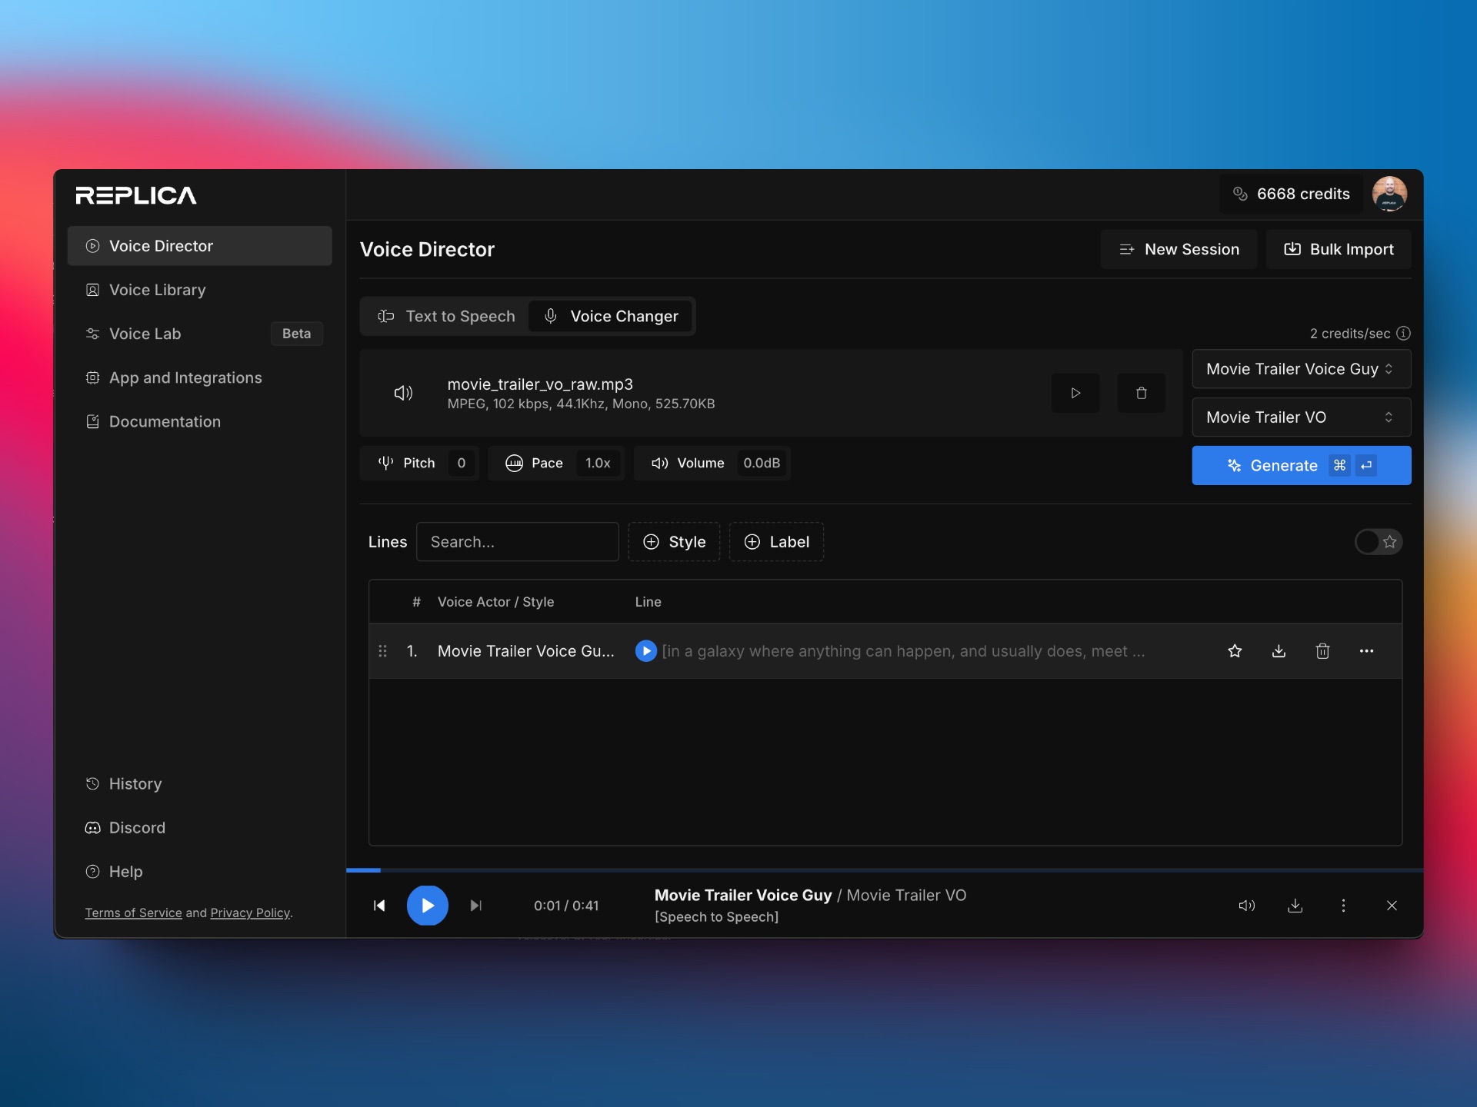Image resolution: width=1477 pixels, height=1107 pixels.
Task: Download line 1 audio
Action: point(1279,651)
